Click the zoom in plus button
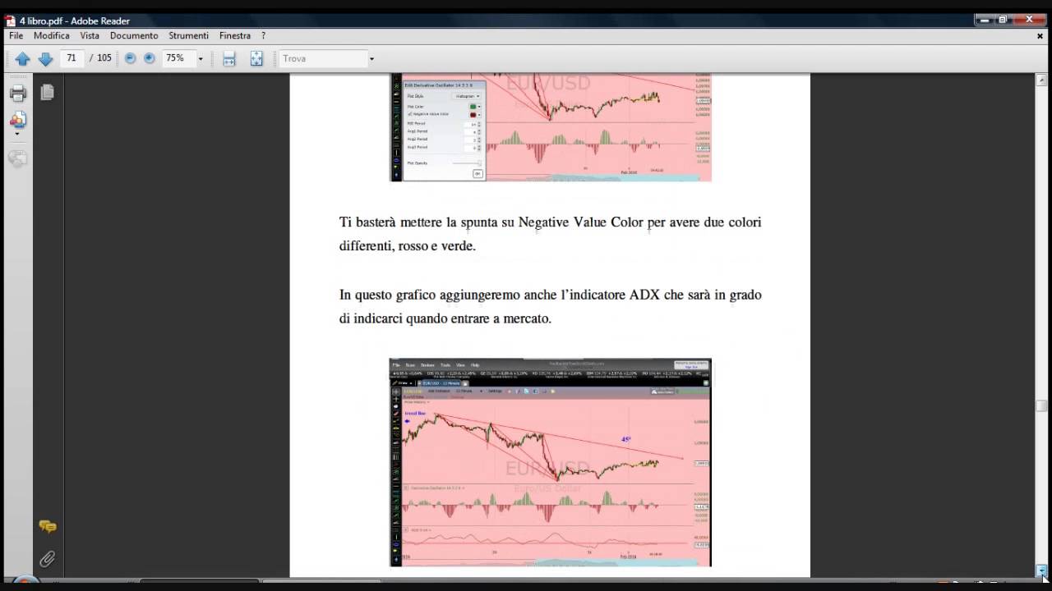The height and width of the screenshot is (591, 1052). point(150,58)
